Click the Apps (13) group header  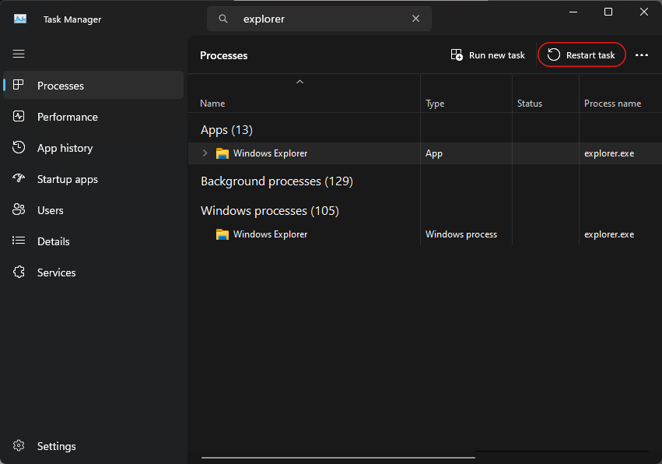tap(226, 130)
